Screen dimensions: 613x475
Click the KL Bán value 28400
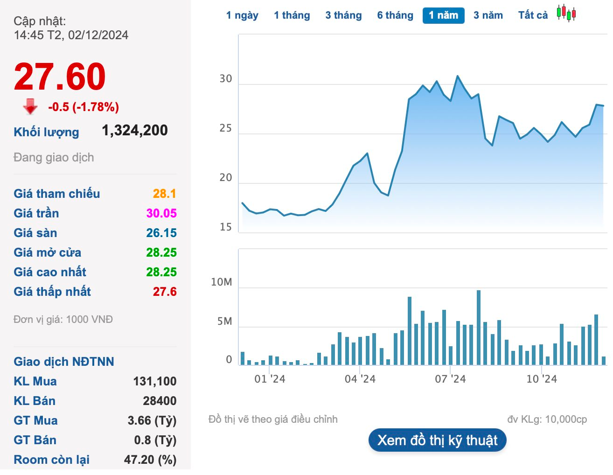(160, 401)
